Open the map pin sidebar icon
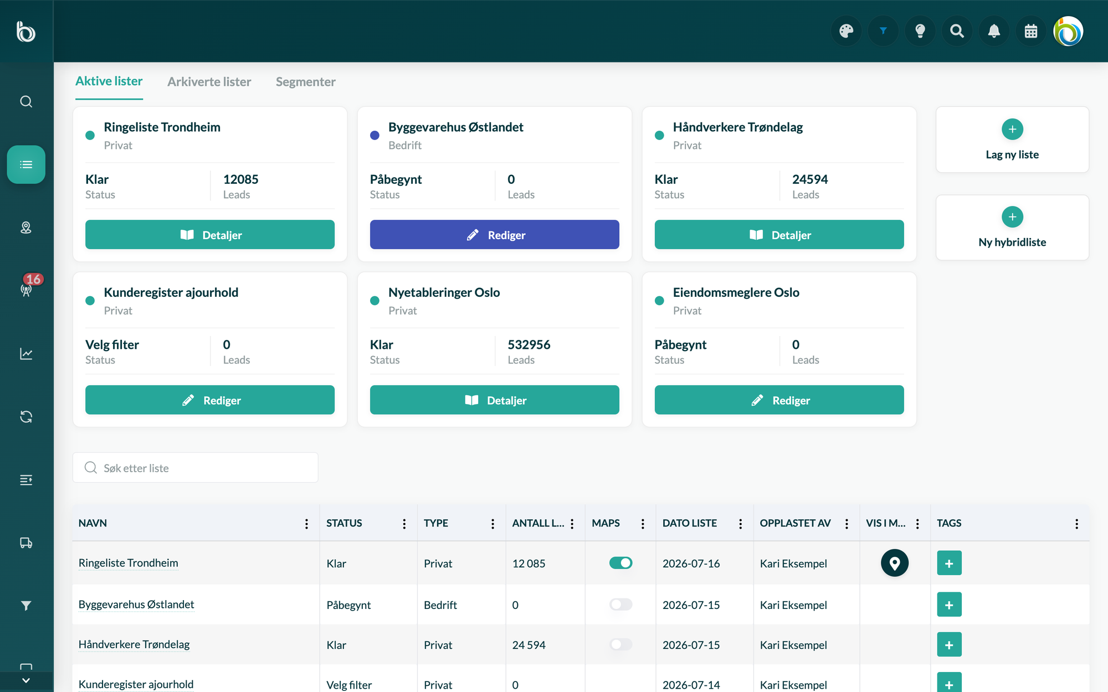The image size is (1108, 692). [x=26, y=228]
